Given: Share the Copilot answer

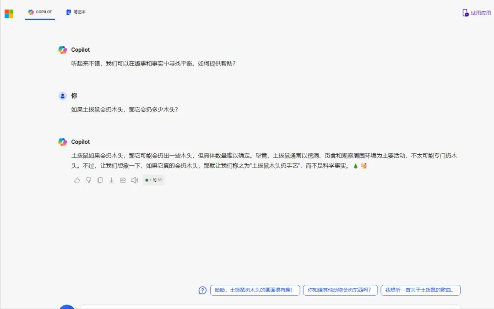Looking at the screenshot, I should pos(123,180).
